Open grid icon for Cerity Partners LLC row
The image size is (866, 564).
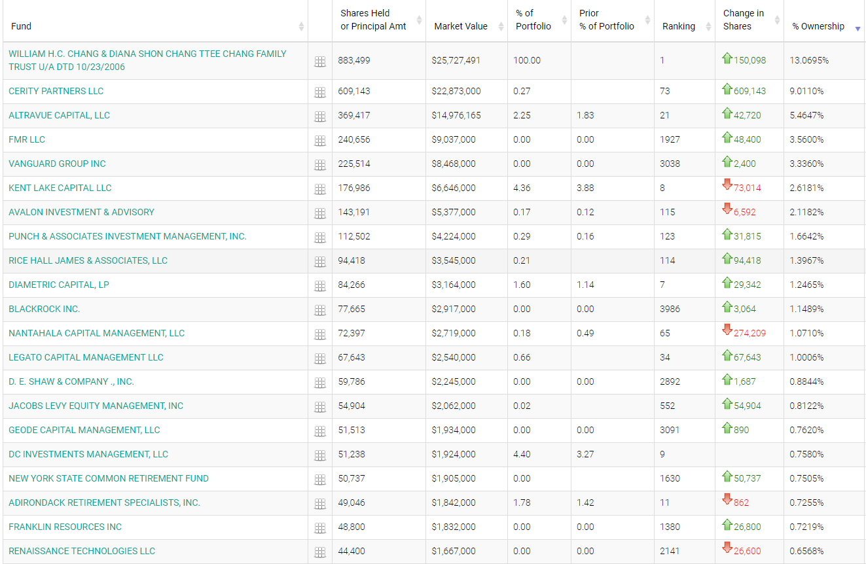pos(320,92)
